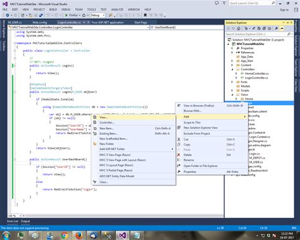The image size is (300, 240).
Task: Select MVC 5 View Page (Razor)
Action: pyautogui.click(x=134, y=155)
